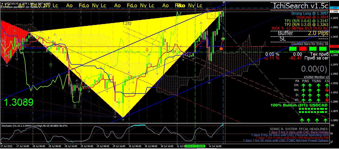Click the W row TS/KS arrow
This screenshot has height=149, width=339.
[x=318, y=100]
